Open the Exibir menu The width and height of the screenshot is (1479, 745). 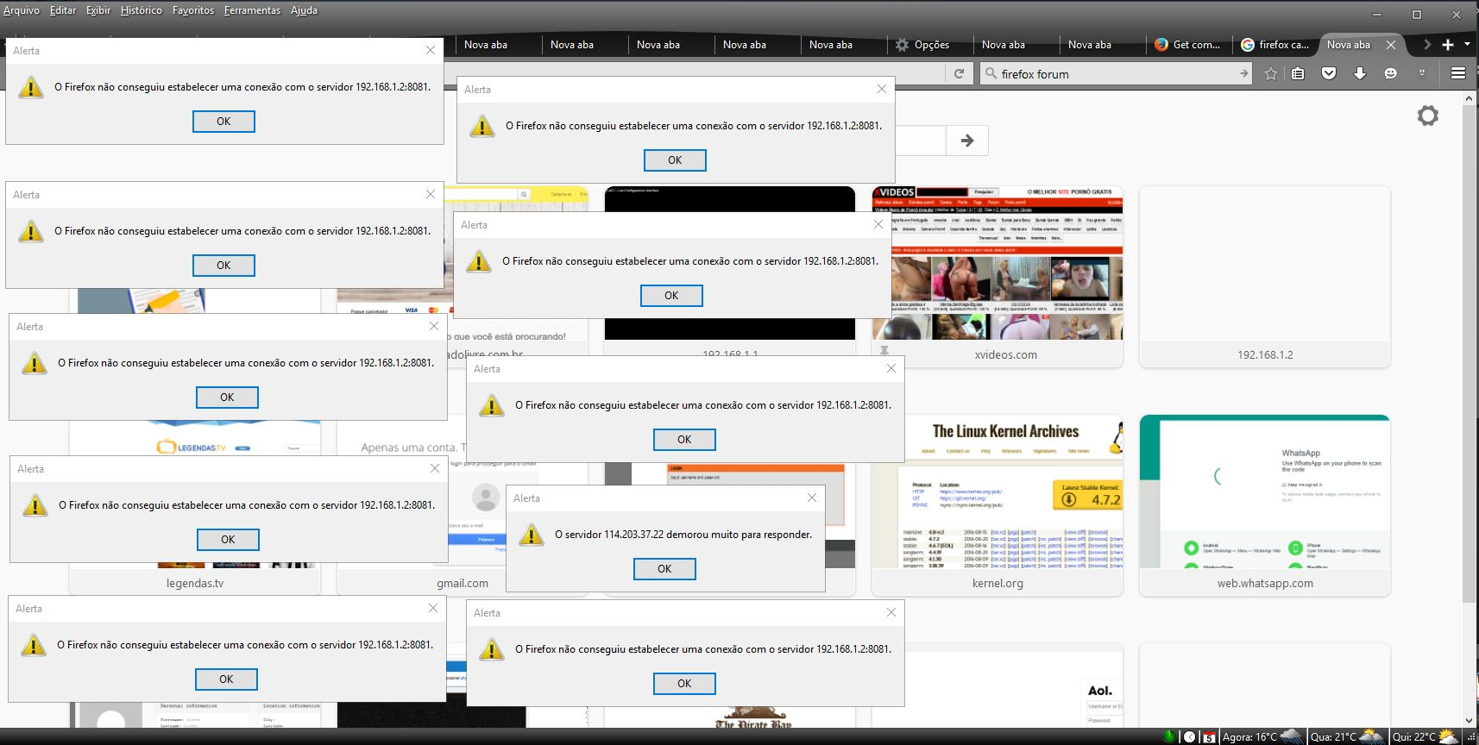98,10
